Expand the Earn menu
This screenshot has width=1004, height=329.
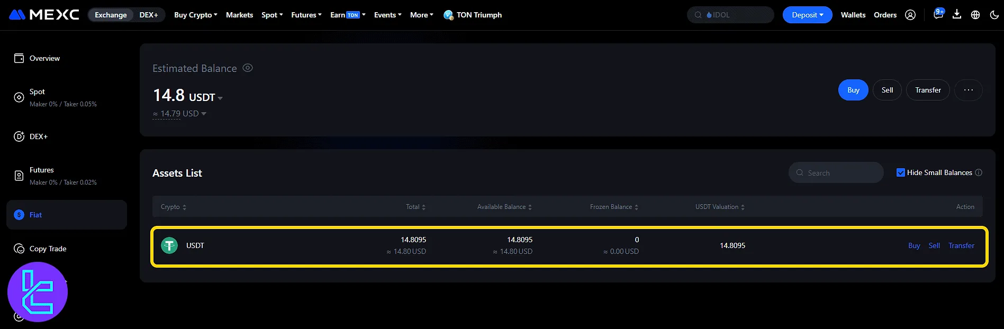[x=348, y=15]
